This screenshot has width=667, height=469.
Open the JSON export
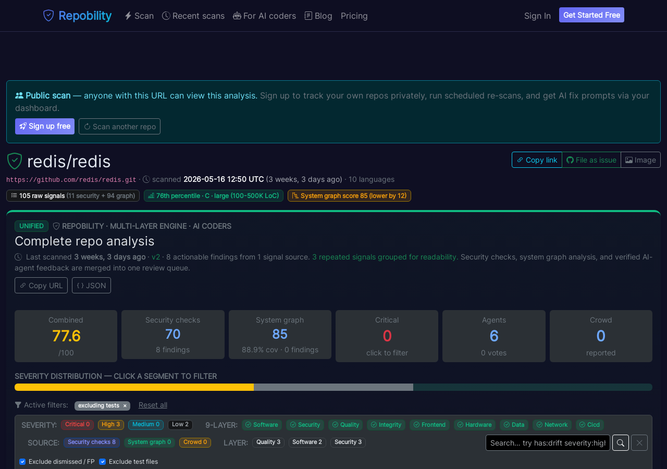click(x=91, y=286)
